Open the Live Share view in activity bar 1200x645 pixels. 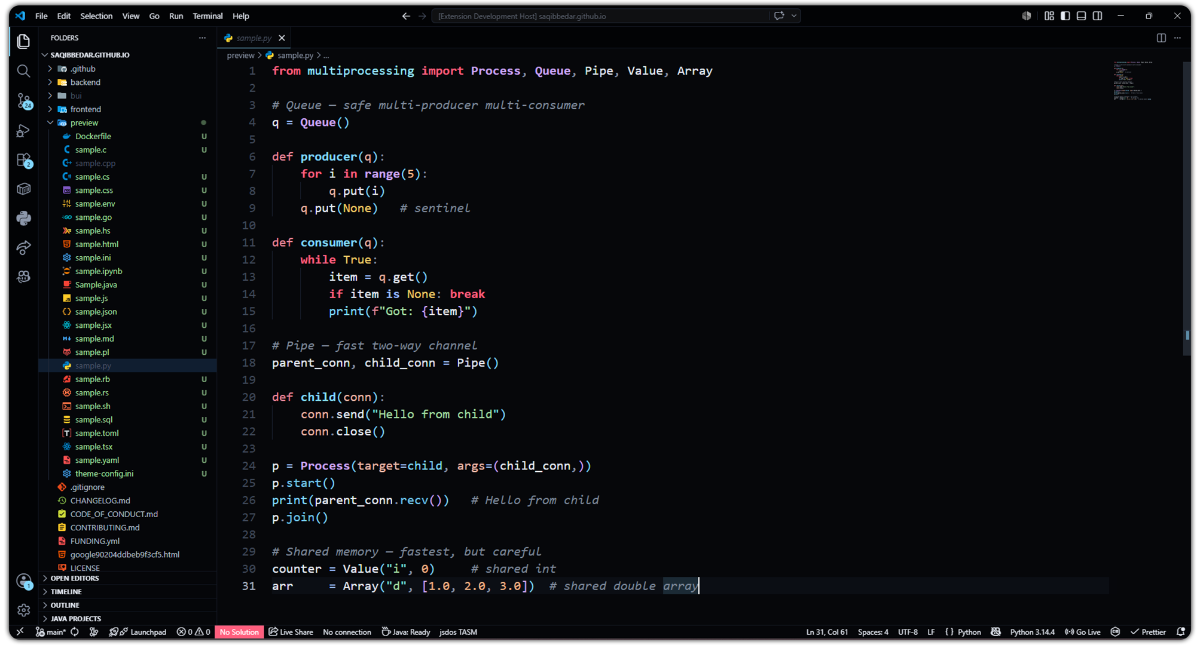coord(23,248)
